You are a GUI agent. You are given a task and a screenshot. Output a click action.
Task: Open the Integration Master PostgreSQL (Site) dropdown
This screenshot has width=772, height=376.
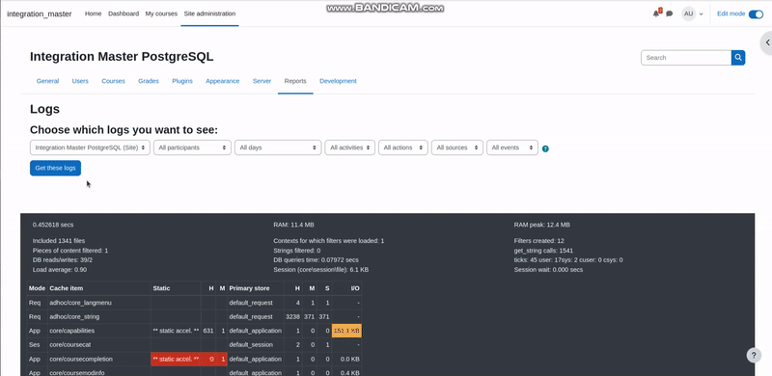click(90, 148)
